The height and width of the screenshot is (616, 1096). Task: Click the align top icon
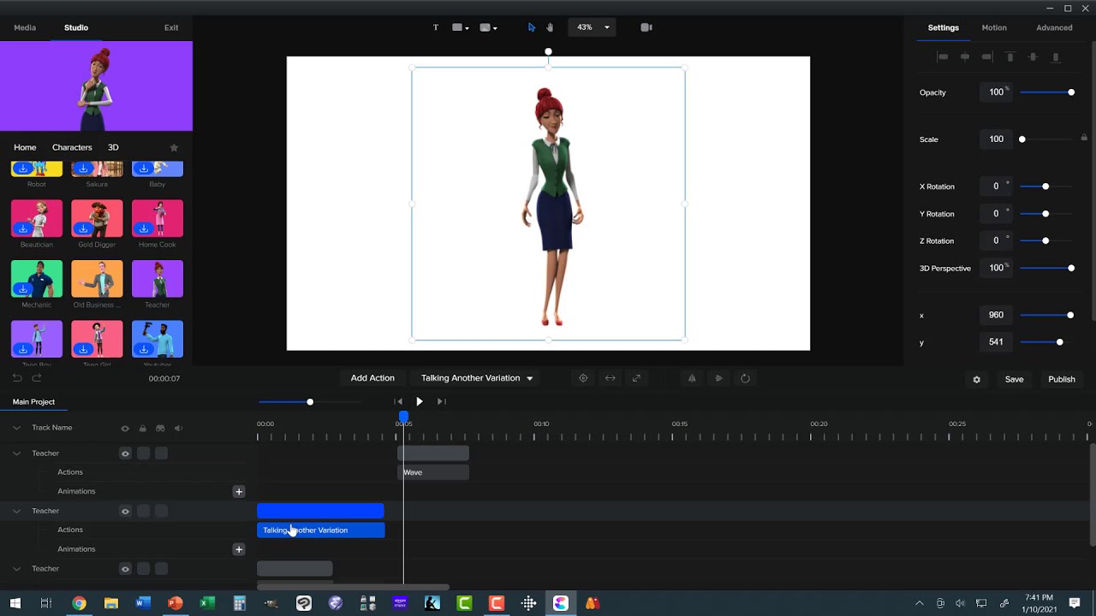(1010, 56)
